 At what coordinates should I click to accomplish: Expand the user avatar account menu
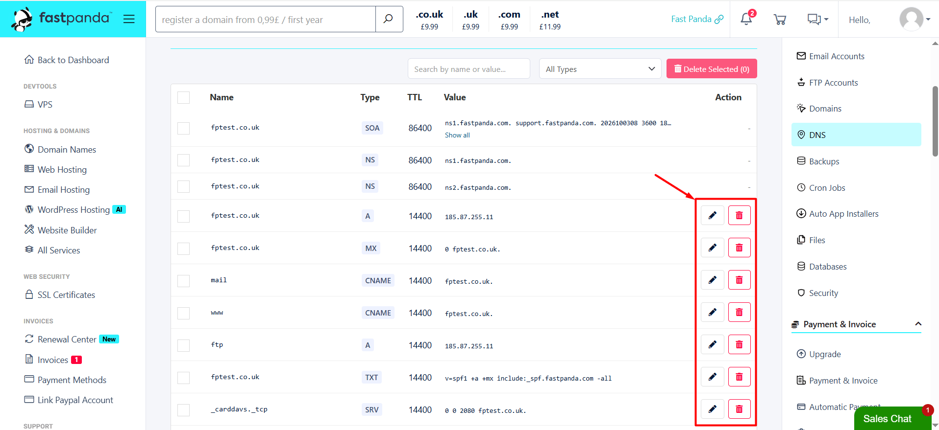coord(914,19)
